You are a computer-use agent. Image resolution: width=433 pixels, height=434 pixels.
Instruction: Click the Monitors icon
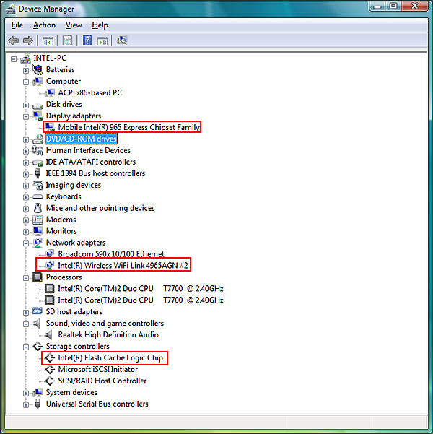tap(38, 231)
